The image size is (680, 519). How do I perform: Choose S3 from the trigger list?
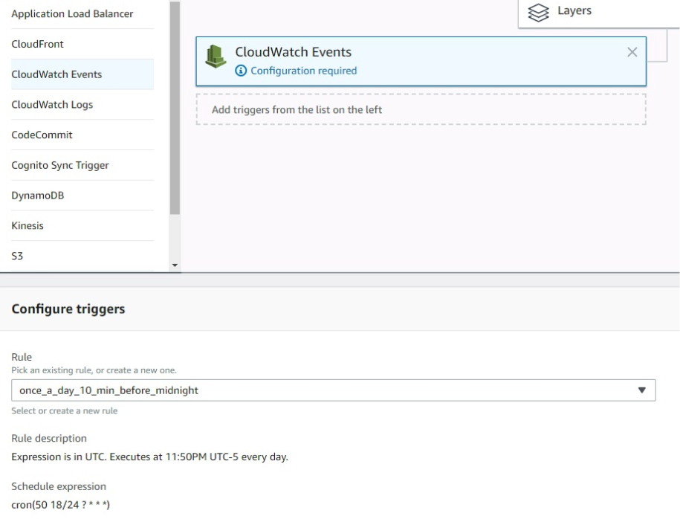click(x=82, y=256)
